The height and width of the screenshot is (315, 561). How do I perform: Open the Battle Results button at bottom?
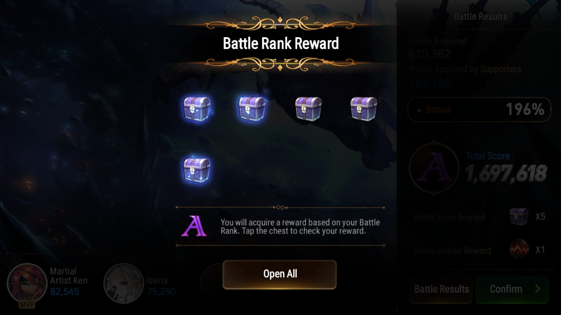coord(441,289)
